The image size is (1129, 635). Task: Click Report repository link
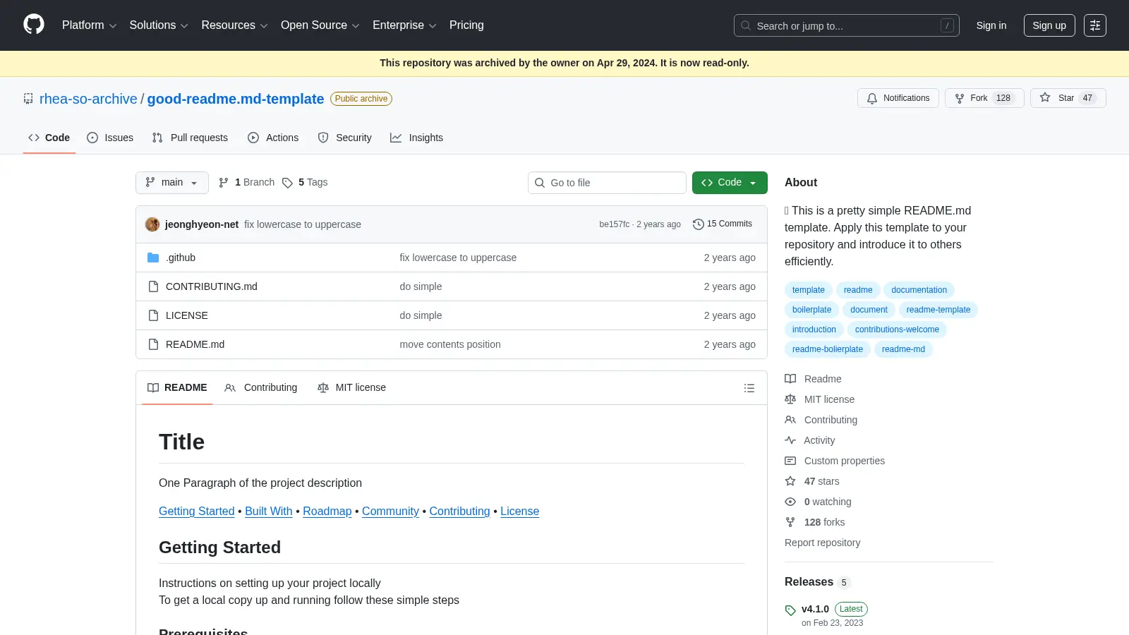(822, 543)
